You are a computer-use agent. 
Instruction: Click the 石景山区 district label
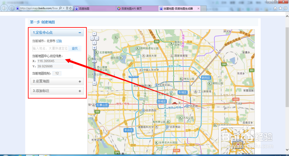(x=102, y=105)
